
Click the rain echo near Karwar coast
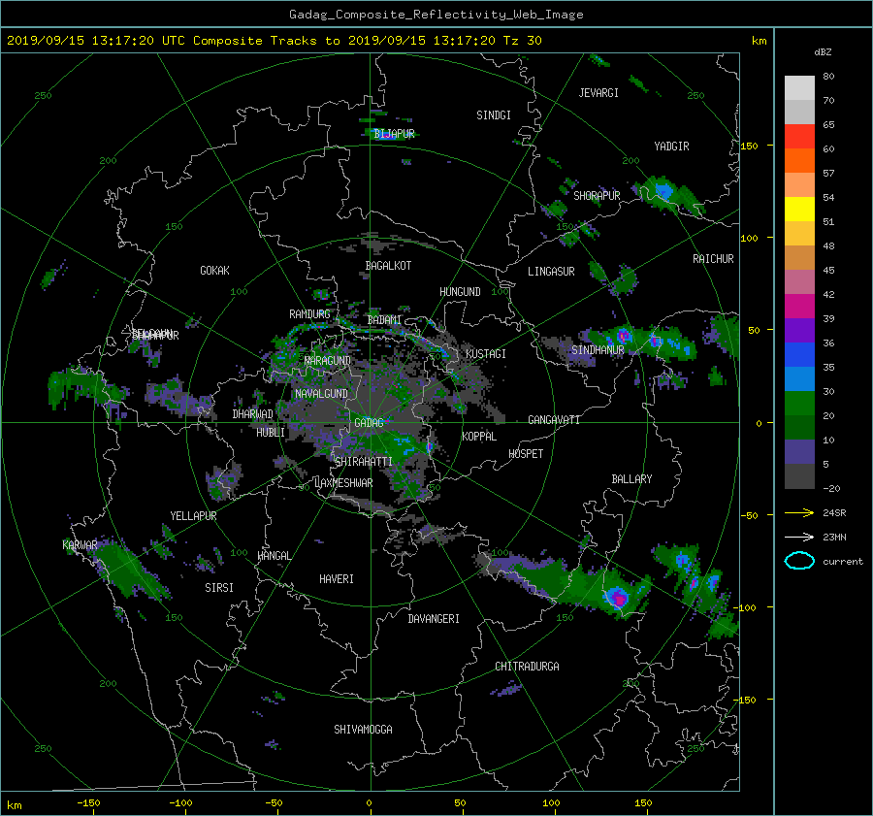pyautogui.click(x=131, y=571)
